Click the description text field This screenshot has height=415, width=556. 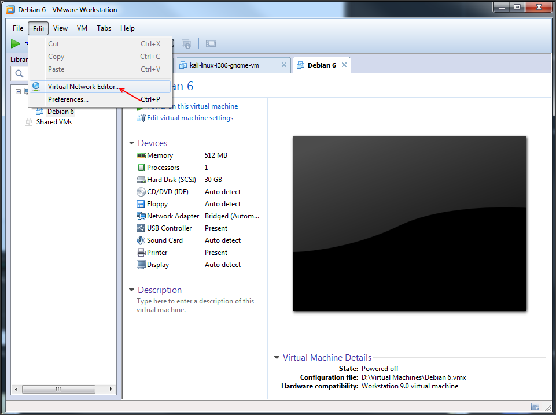196,305
